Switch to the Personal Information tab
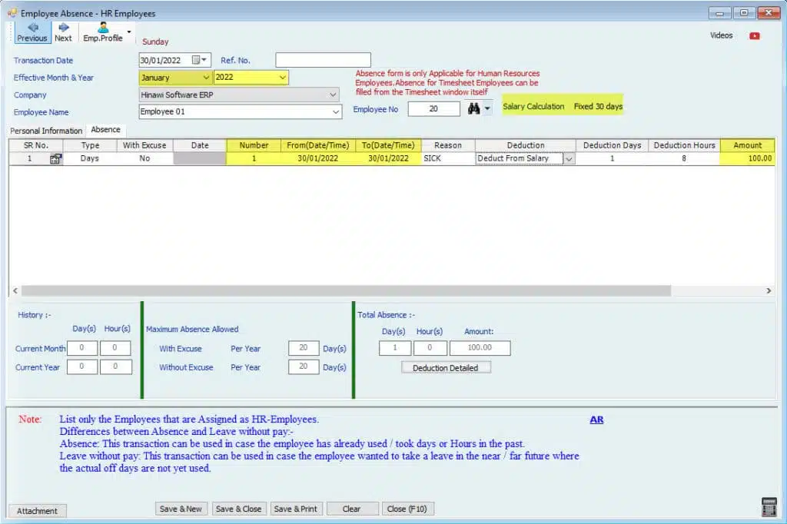 [x=46, y=131]
